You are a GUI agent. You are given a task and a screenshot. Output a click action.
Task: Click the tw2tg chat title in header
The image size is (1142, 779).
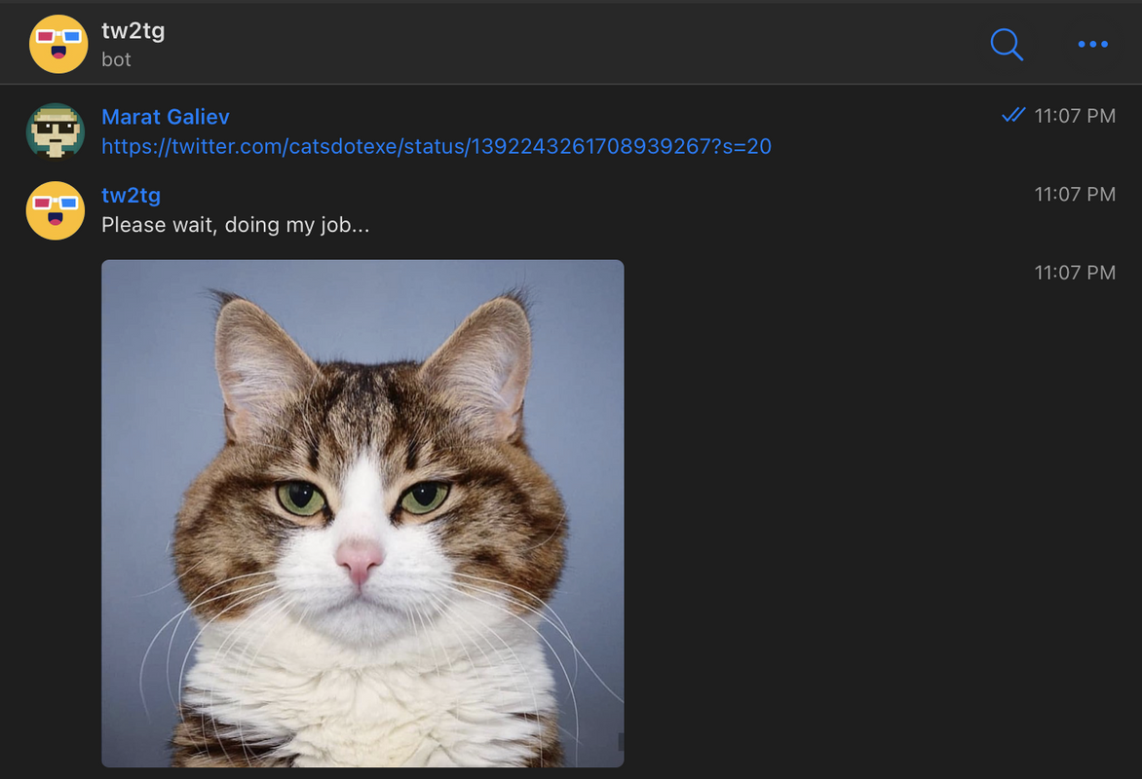pyautogui.click(x=133, y=30)
